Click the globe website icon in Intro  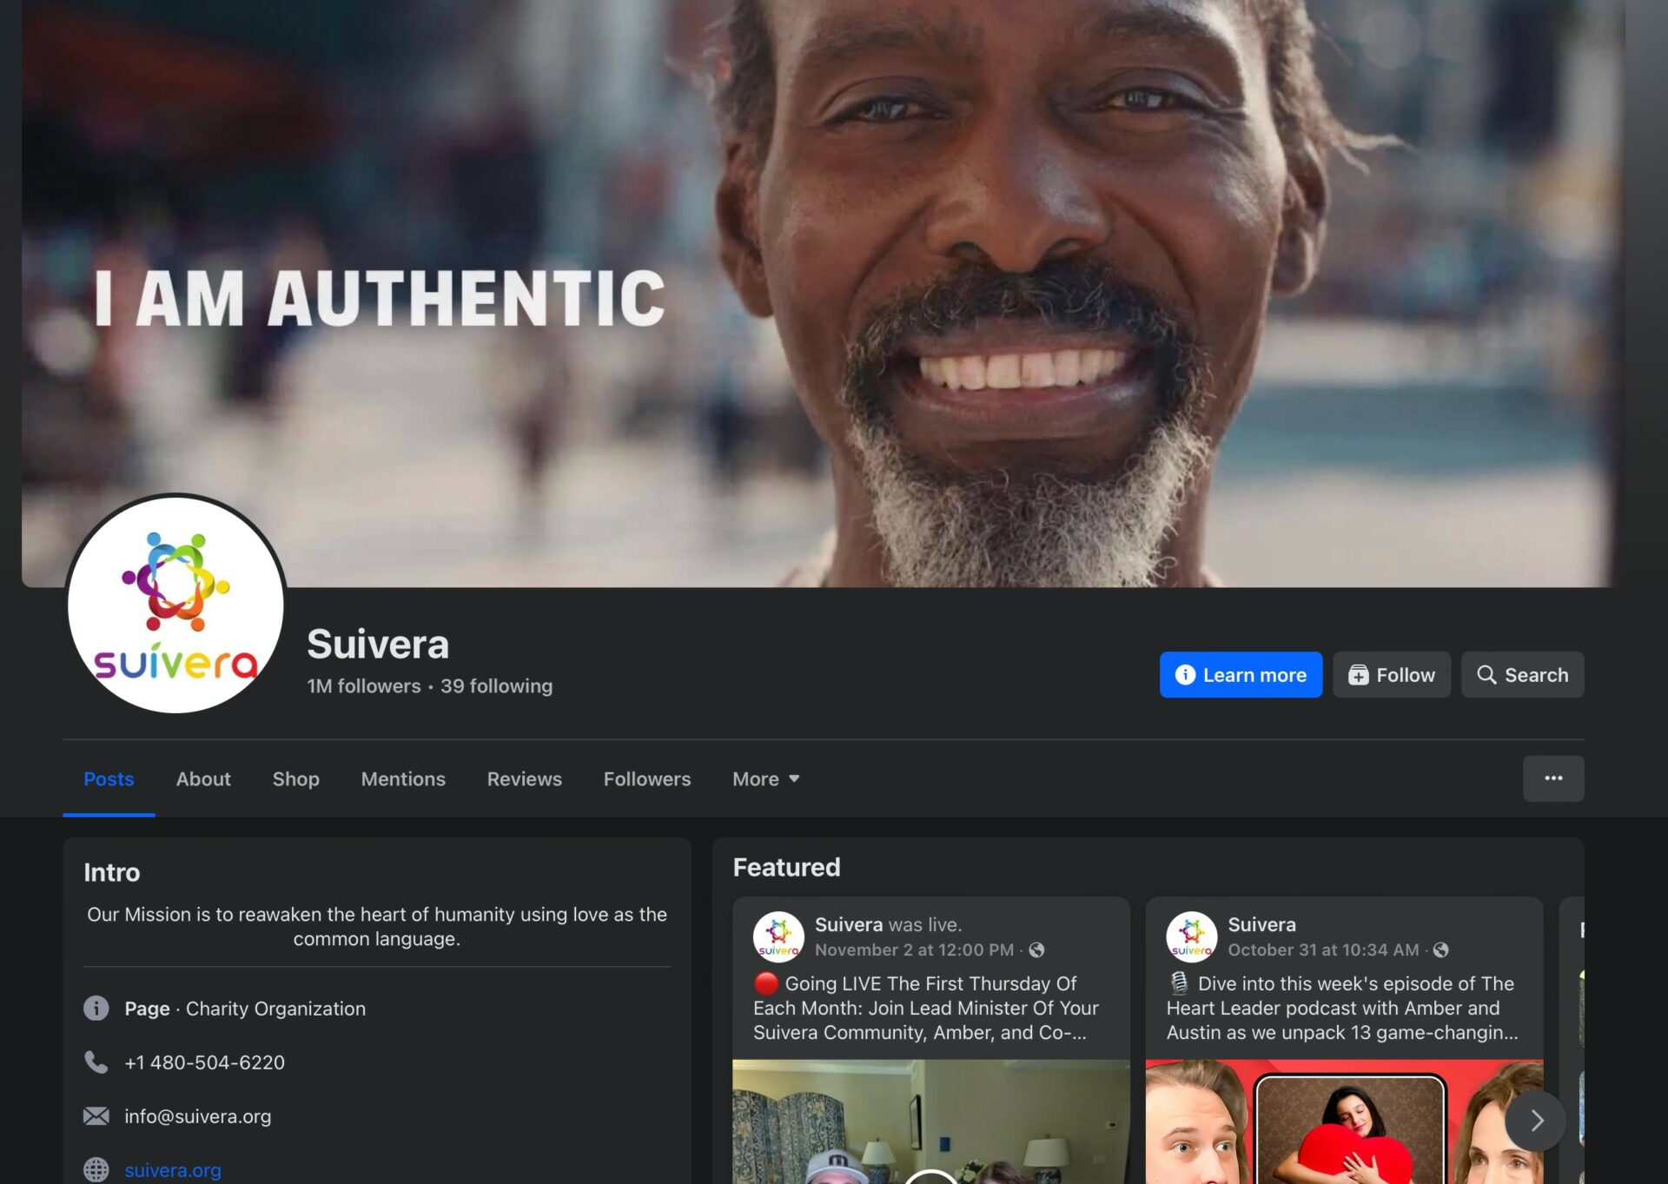coord(96,1170)
